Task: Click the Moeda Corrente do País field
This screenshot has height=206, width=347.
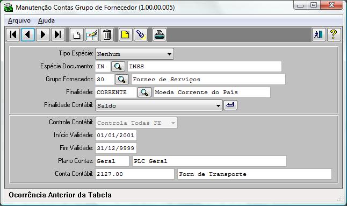Action: [x=212, y=92]
